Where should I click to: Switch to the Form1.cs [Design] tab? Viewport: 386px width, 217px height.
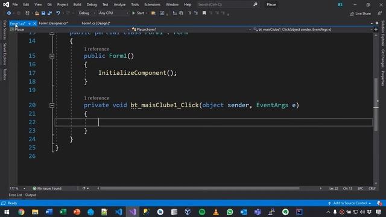(x=96, y=23)
